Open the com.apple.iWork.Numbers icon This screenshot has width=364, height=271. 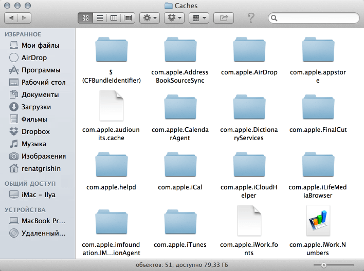[318, 220]
